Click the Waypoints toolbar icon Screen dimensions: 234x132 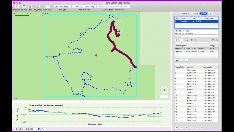38,6
